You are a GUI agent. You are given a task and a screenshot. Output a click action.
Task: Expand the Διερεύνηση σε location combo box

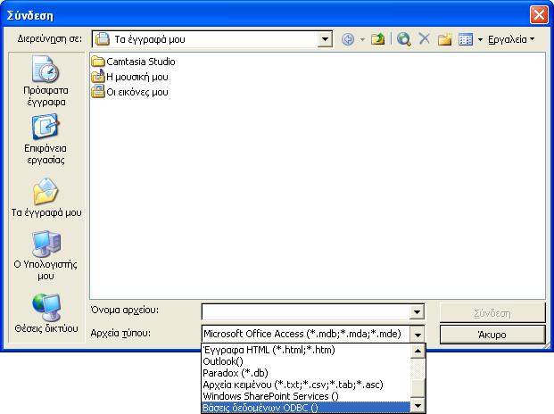point(325,39)
